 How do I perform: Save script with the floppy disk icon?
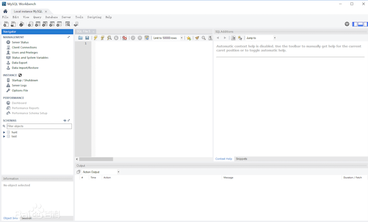point(87,38)
